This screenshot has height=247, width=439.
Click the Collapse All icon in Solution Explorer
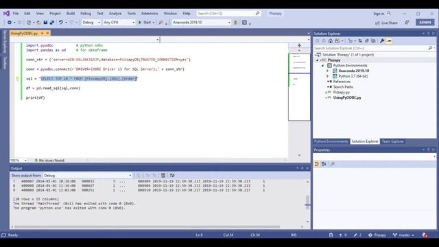pyautogui.click(x=367, y=41)
